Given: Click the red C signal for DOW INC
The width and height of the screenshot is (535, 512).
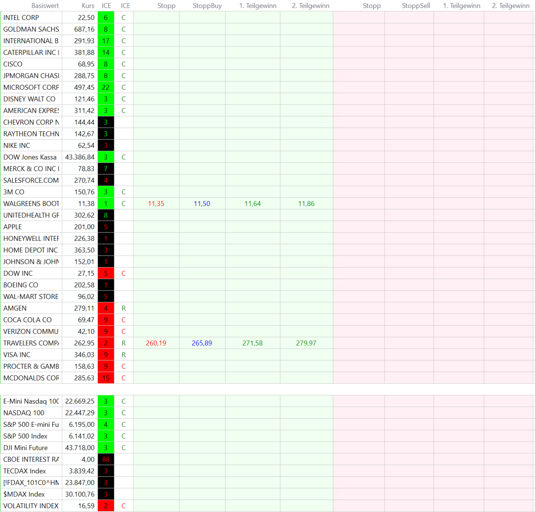Looking at the screenshot, I should pyautogui.click(x=124, y=273).
